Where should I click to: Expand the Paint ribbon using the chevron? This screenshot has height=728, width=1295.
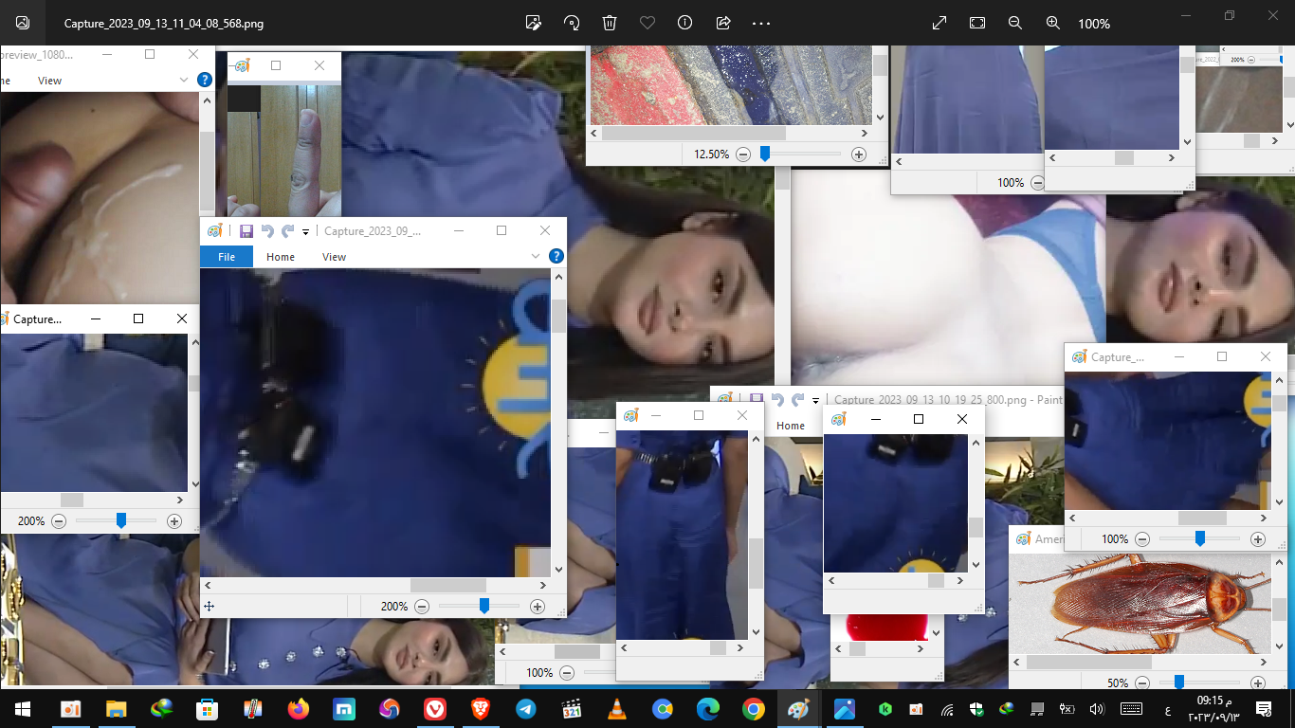pos(536,256)
